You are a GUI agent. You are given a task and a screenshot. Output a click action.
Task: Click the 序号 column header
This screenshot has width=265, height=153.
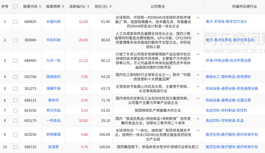(5, 7)
